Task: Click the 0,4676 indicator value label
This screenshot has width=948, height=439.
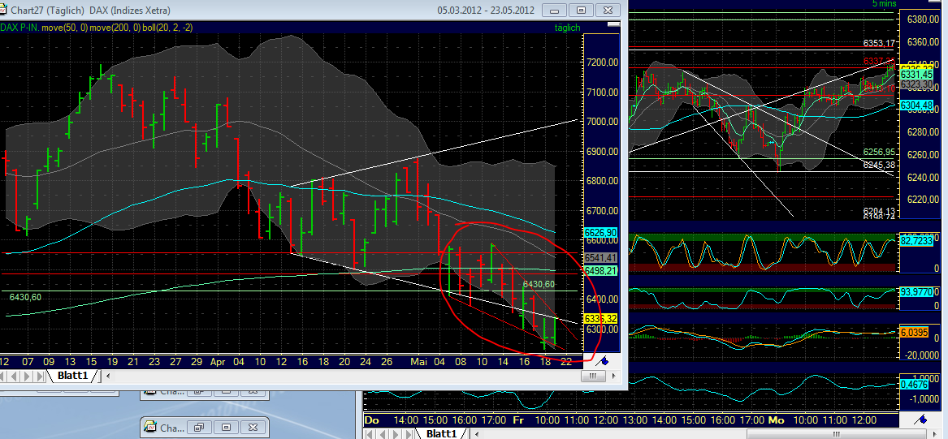Action: point(915,384)
